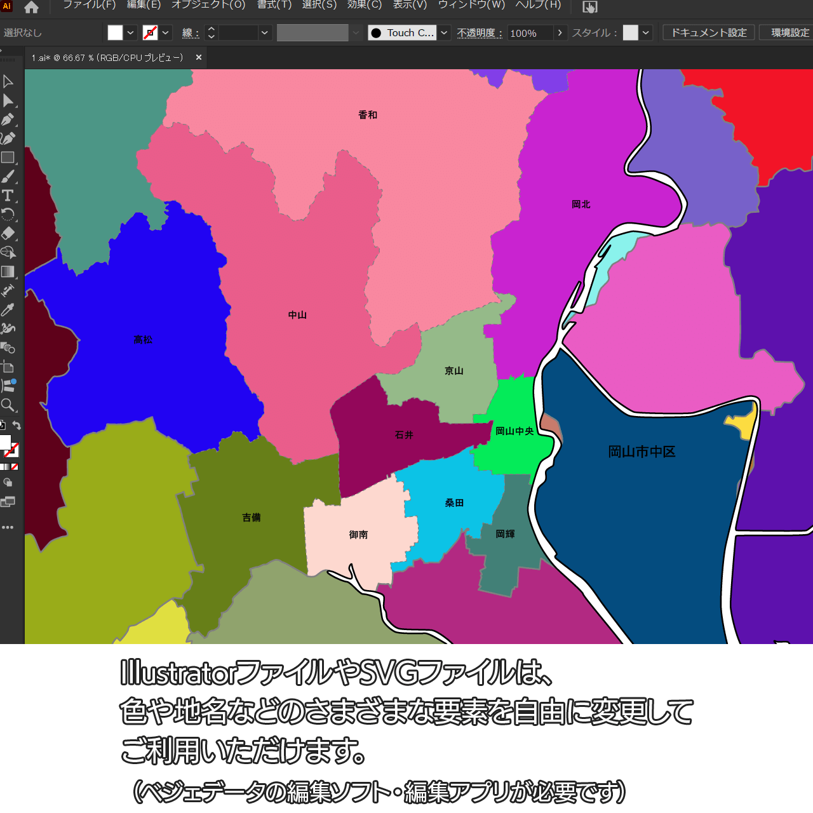Open the Touch Calligraphic brush dropdown
The image size is (813, 813).
[445, 33]
